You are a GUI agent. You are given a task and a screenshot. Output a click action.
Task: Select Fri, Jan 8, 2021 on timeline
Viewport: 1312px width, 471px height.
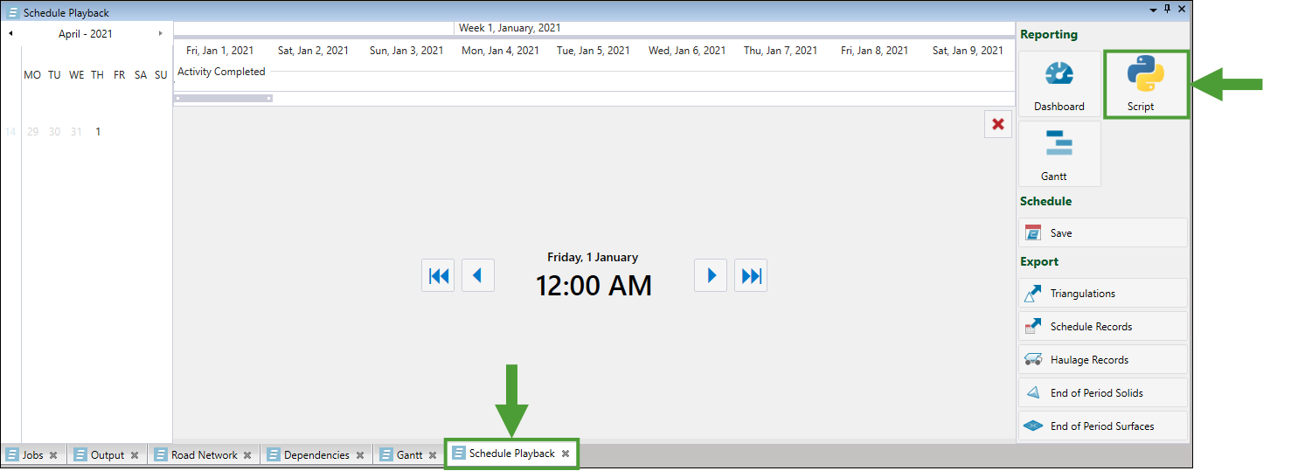pos(874,51)
